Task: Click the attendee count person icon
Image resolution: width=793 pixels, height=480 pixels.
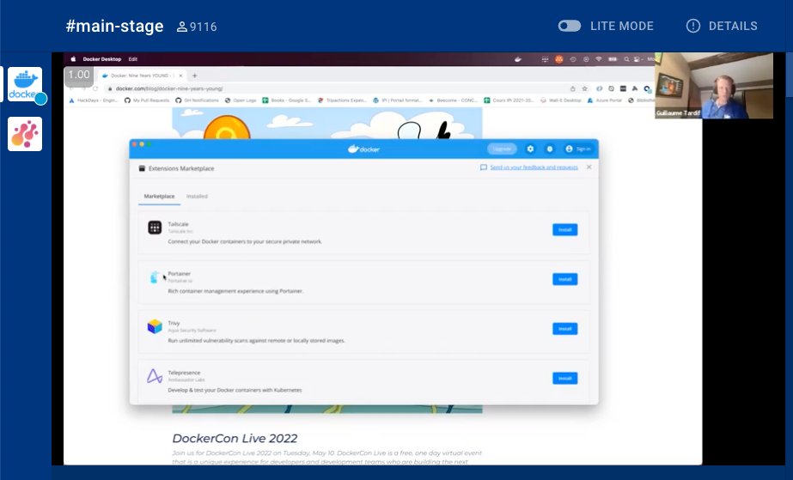Action: [181, 27]
